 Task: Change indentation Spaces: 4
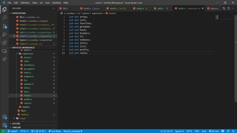pos(179,131)
